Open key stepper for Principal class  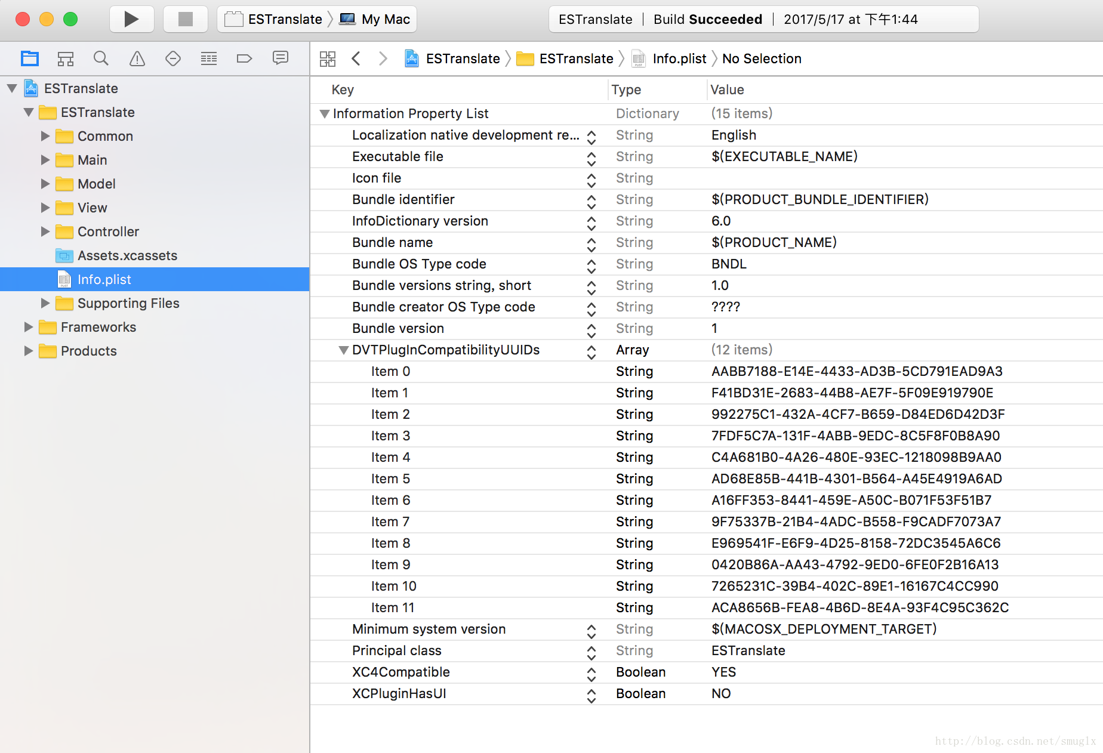click(x=591, y=653)
